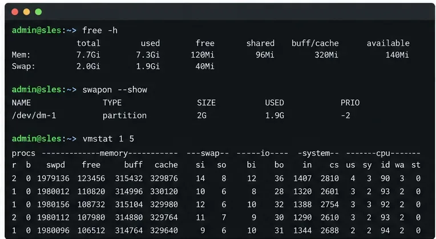Click the 'Mem:' row label

pyautogui.click(x=21, y=55)
